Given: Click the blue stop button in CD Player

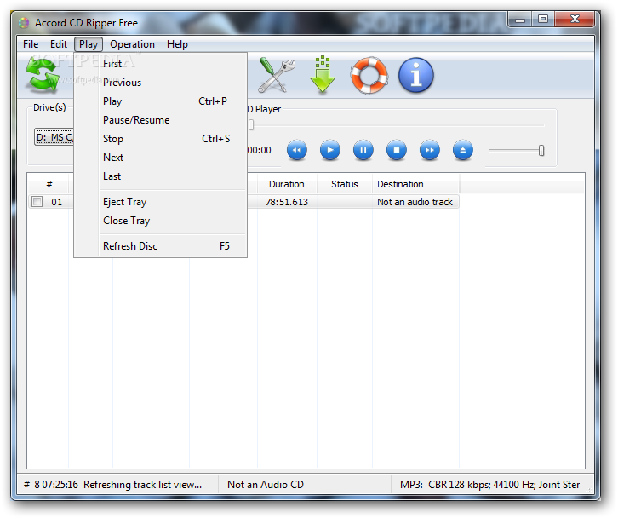Looking at the screenshot, I should point(397,150).
